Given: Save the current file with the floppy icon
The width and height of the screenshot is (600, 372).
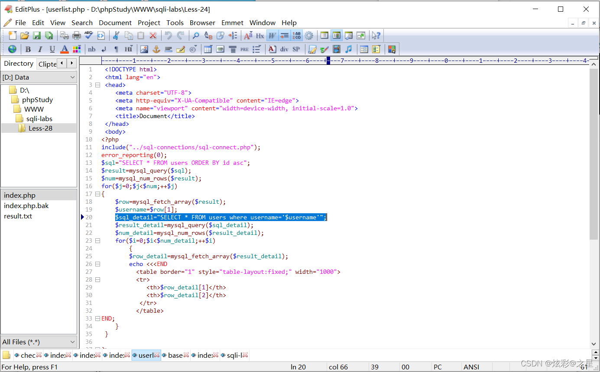Looking at the screenshot, I should coord(37,35).
